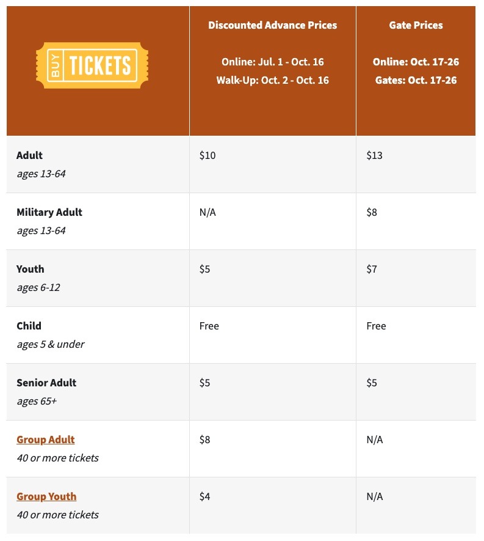Open the Group Adult link
484x541 pixels.
[x=46, y=440]
